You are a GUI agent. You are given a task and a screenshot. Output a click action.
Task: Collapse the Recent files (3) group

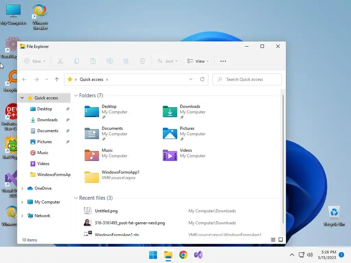pyautogui.click(x=76, y=198)
